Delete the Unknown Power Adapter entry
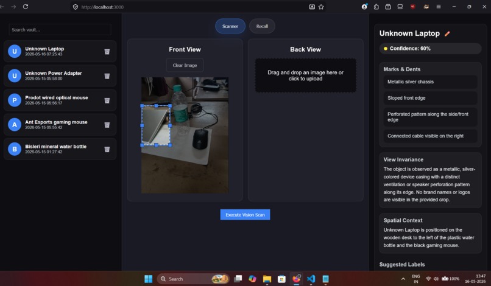 (107, 75)
